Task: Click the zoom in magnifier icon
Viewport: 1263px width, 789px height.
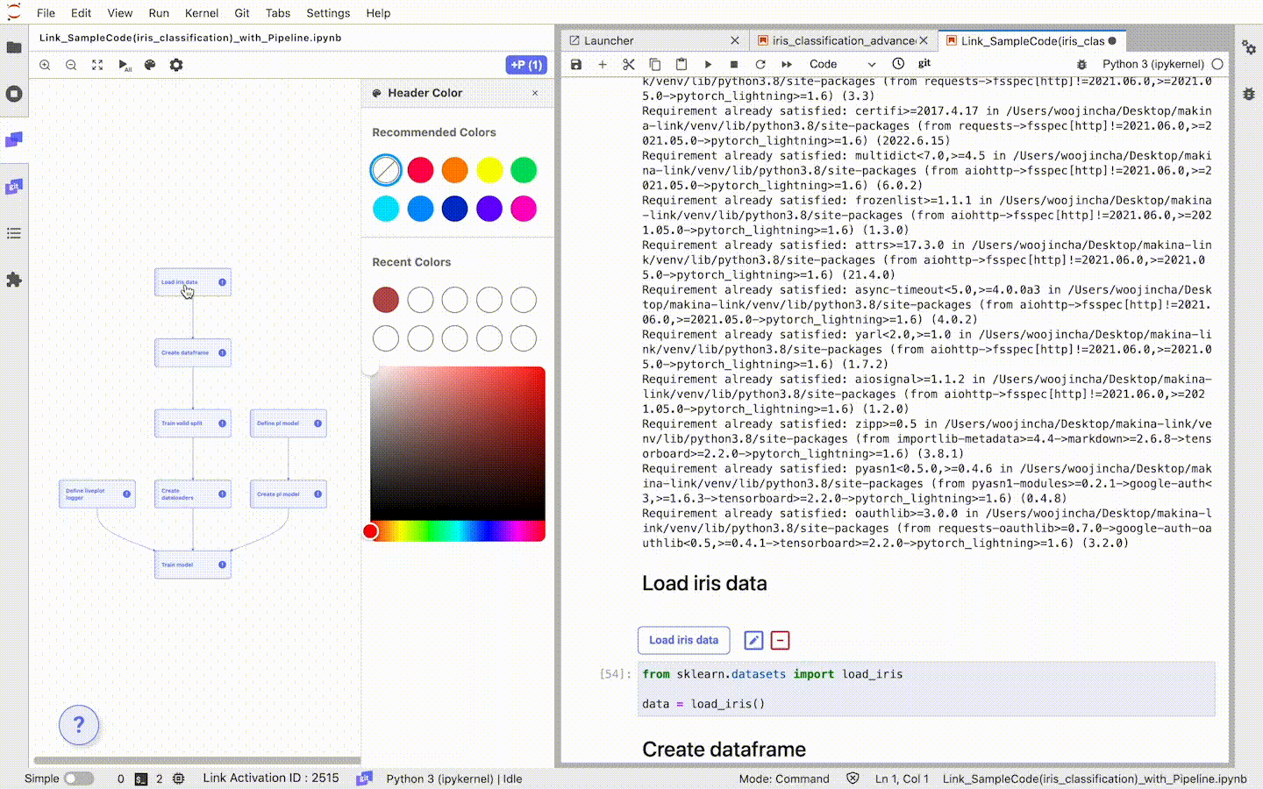Action: click(x=45, y=65)
